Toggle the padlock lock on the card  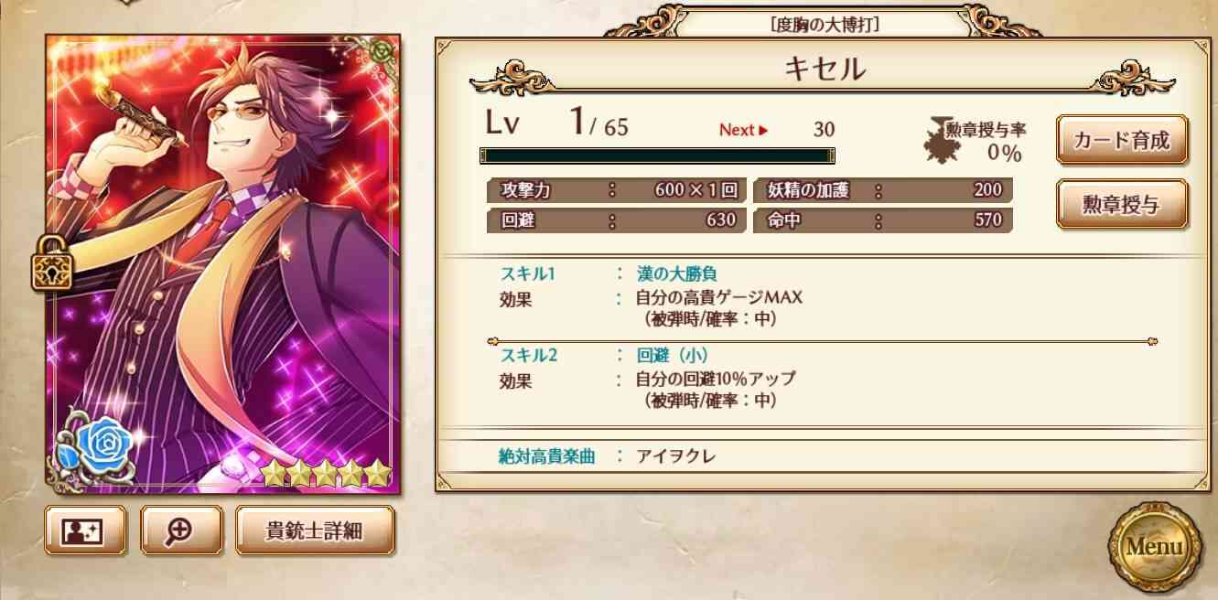[51, 262]
